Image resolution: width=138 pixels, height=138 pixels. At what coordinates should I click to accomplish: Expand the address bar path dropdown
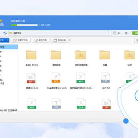point(110,33)
